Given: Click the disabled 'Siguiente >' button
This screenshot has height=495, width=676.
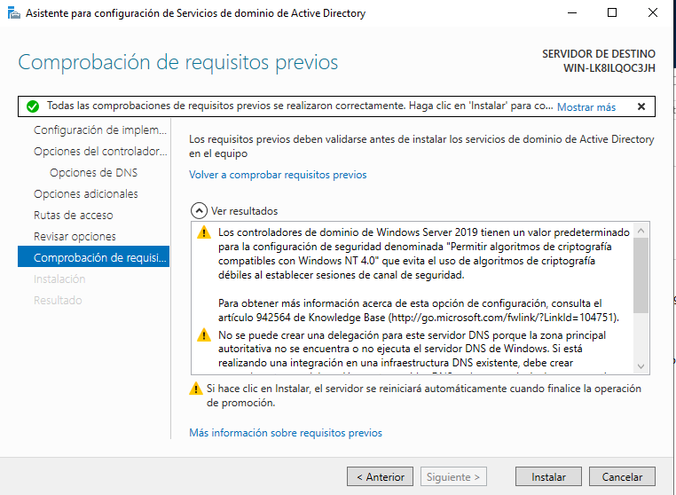Looking at the screenshot, I should click(453, 476).
